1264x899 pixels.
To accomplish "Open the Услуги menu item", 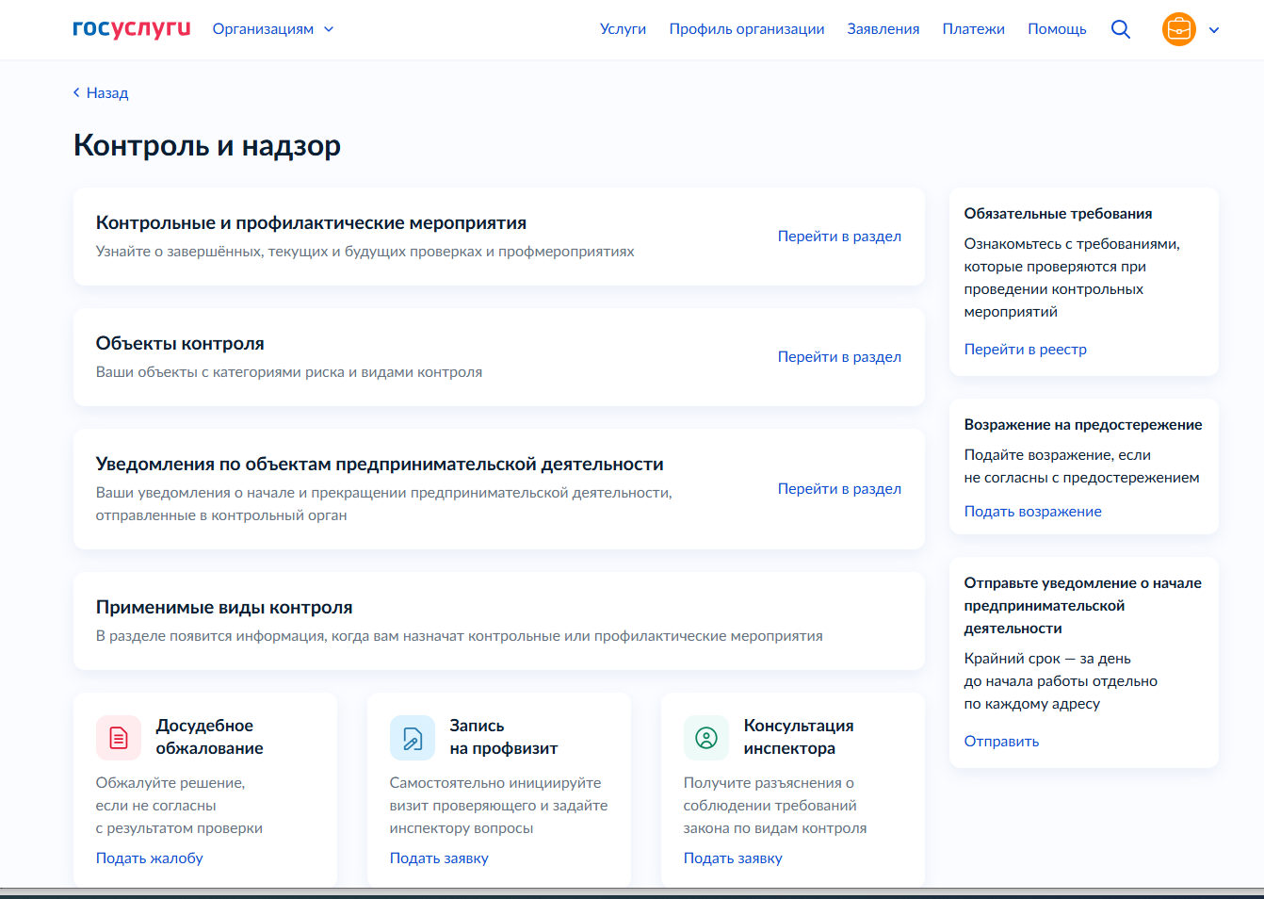I will (x=623, y=29).
